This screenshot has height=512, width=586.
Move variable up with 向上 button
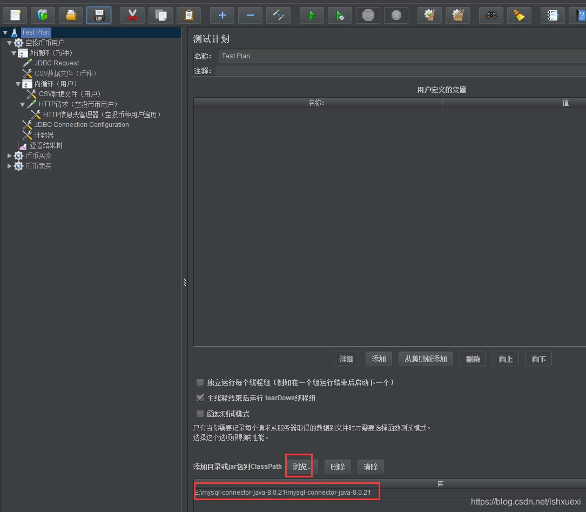point(506,359)
